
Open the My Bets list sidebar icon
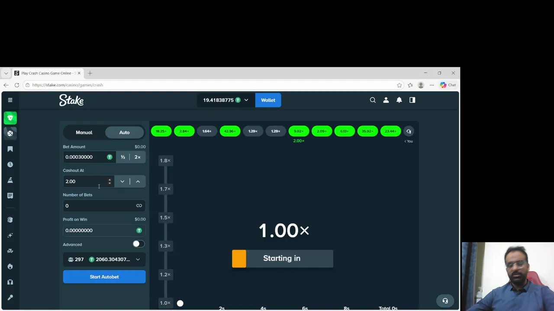10,196
